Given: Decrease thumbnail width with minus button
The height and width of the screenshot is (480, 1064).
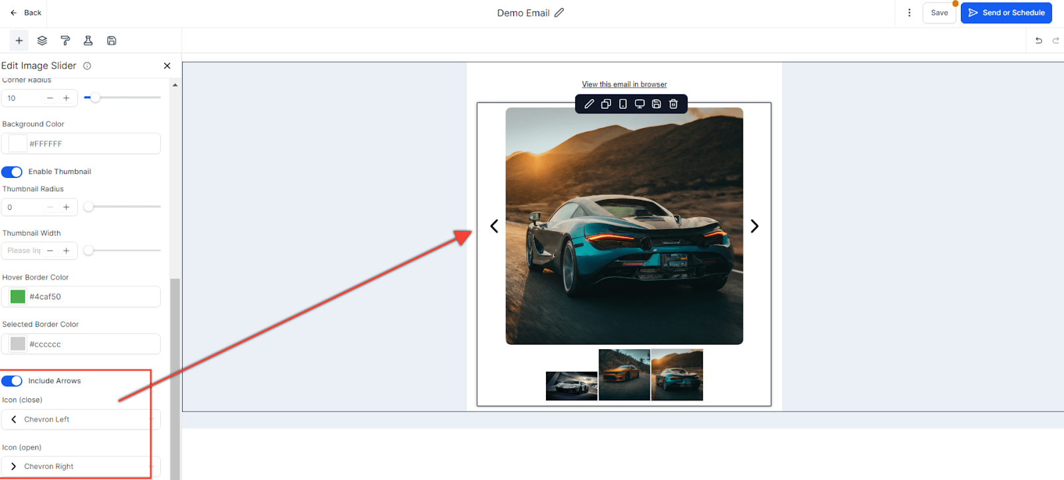Looking at the screenshot, I should point(50,250).
